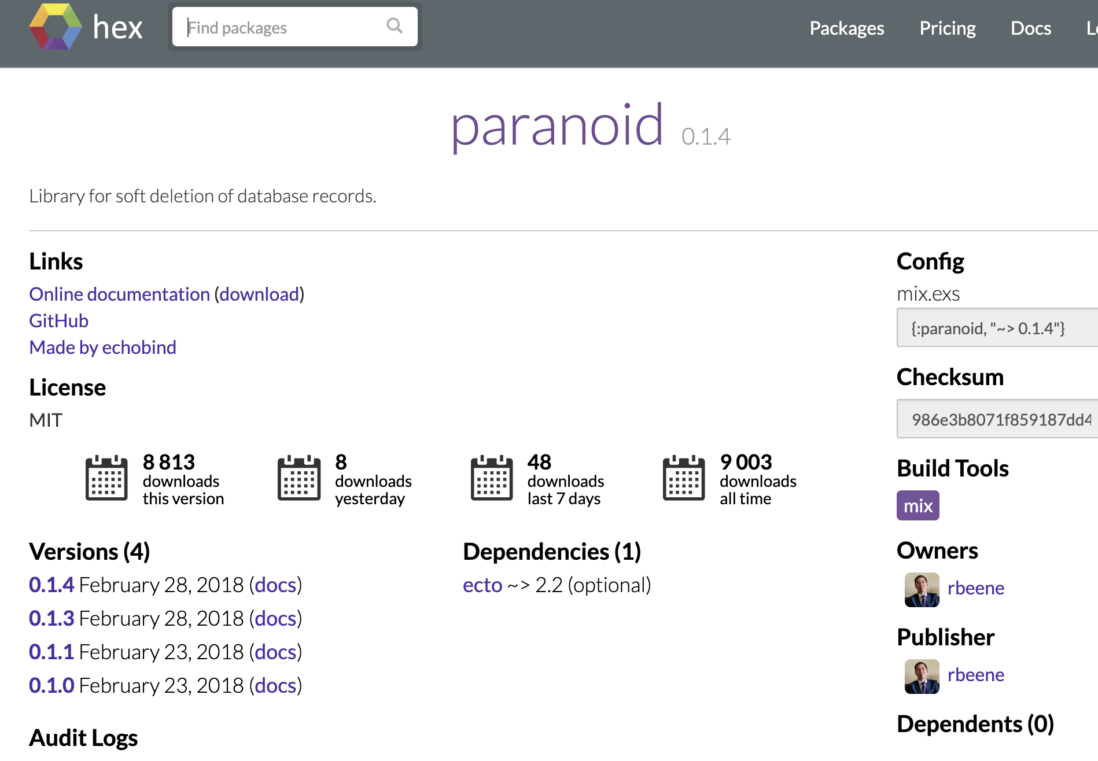Open the Made by echobind link
The image size is (1098, 761).
(103, 347)
